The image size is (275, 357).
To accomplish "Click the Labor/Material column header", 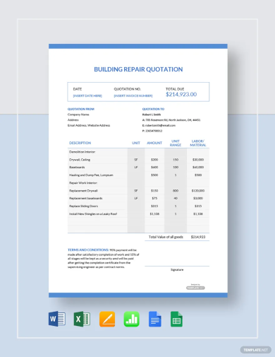I will coord(198,143).
